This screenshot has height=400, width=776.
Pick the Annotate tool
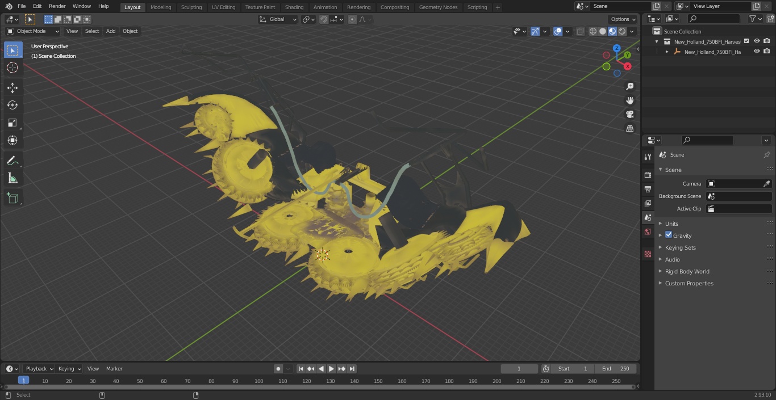click(12, 161)
